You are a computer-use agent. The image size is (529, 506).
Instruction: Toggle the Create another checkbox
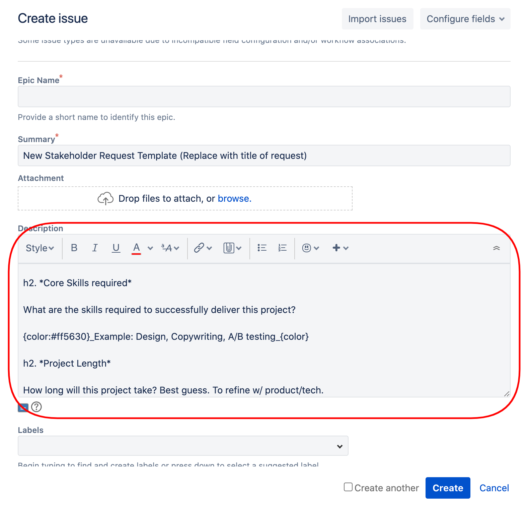[348, 487]
